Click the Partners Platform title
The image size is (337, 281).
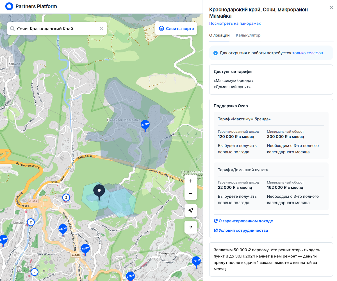point(36,6)
